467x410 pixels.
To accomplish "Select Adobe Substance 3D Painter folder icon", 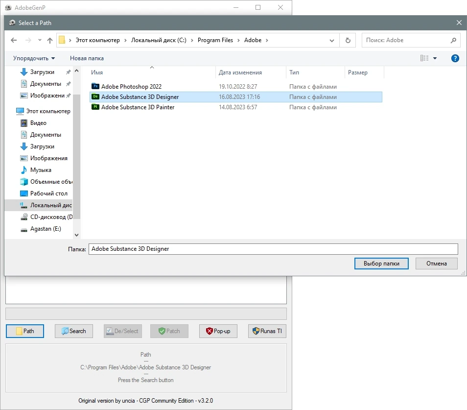I will (95, 107).
